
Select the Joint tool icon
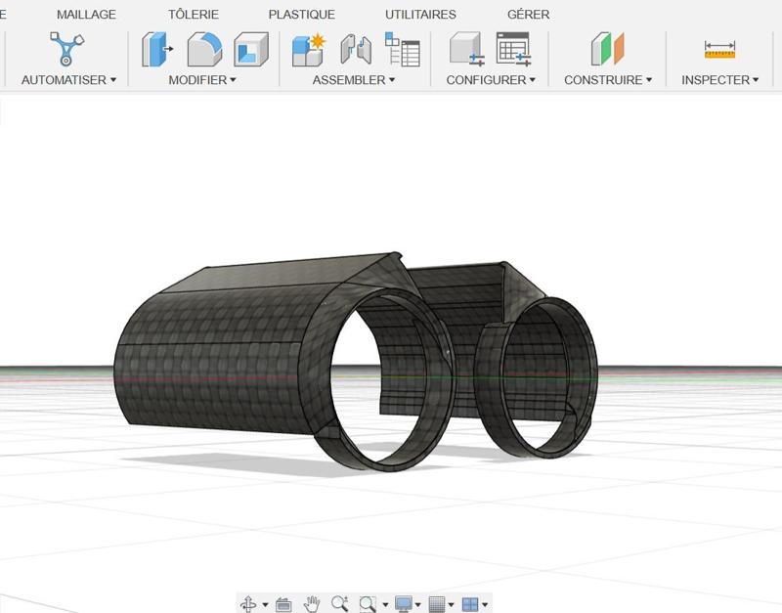[x=355, y=49]
